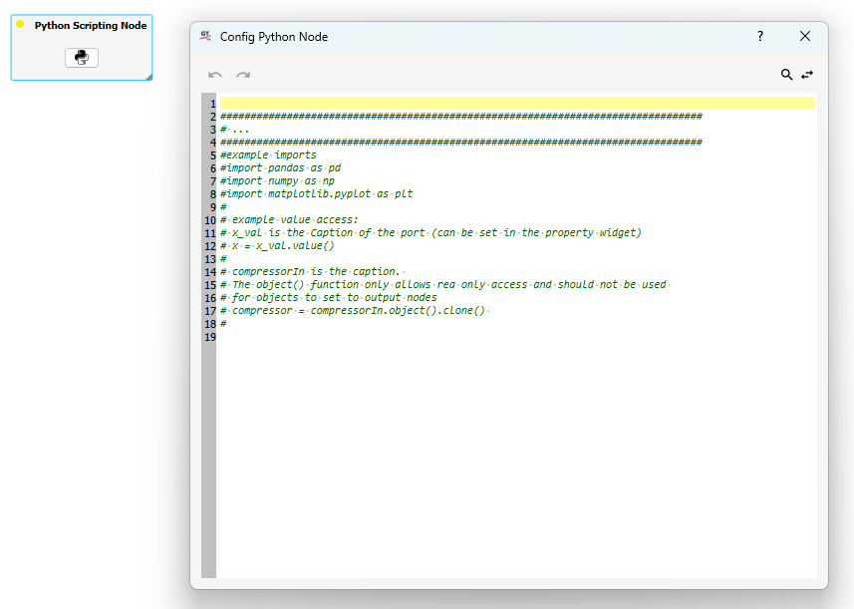Screen dimensions: 854x609
Task: Open help with the question mark button
Action: tap(760, 36)
